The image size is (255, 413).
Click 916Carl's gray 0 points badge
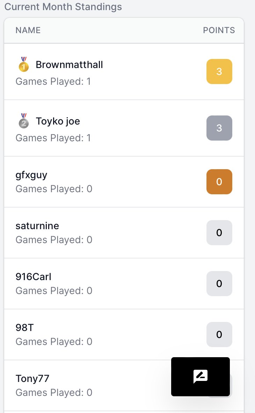[219, 284]
